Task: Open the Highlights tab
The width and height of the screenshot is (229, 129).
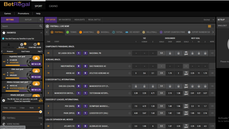Action: pyautogui.click(x=79, y=20)
